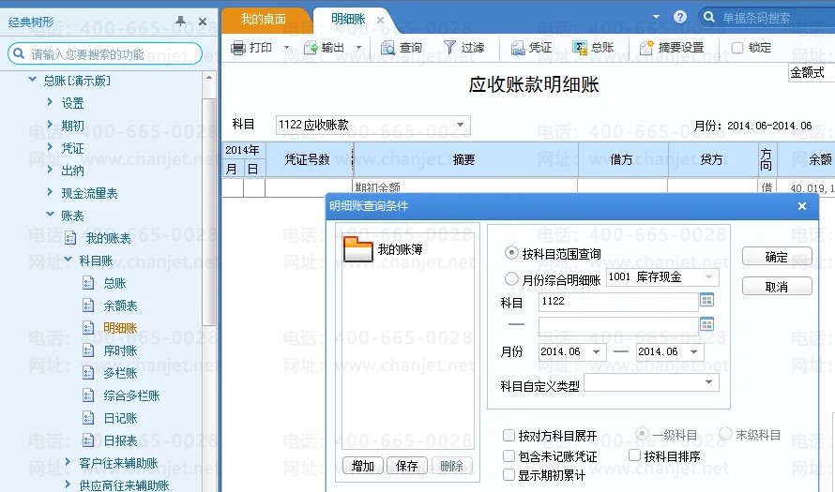
Task: Open 现金流量表 tree item
Action: click(x=89, y=193)
